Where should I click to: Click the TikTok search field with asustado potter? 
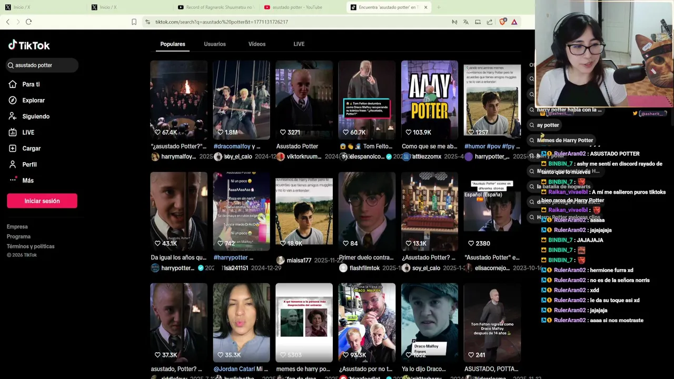[42, 65]
